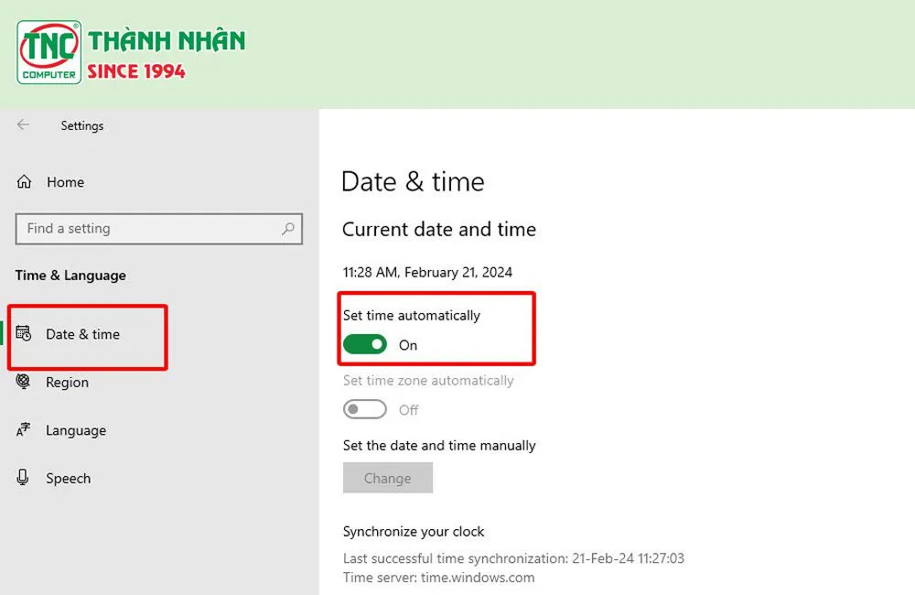Open the Region settings page
This screenshot has height=595, width=915.
[67, 383]
